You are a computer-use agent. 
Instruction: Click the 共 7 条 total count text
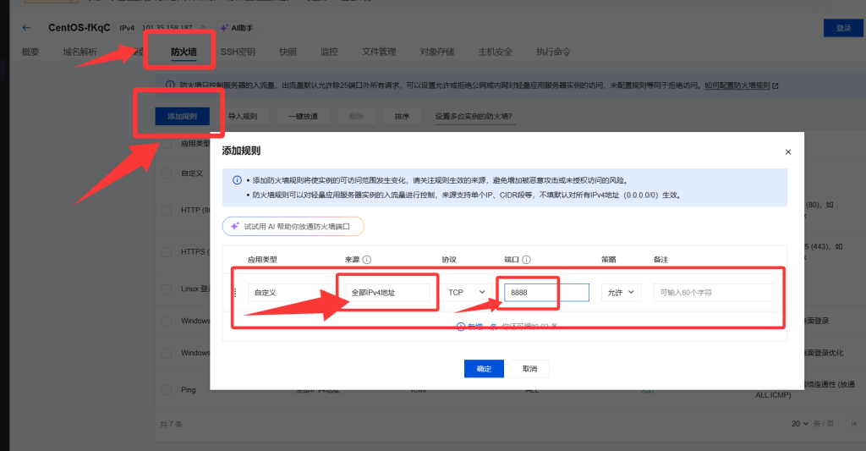[x=171, y=425]
